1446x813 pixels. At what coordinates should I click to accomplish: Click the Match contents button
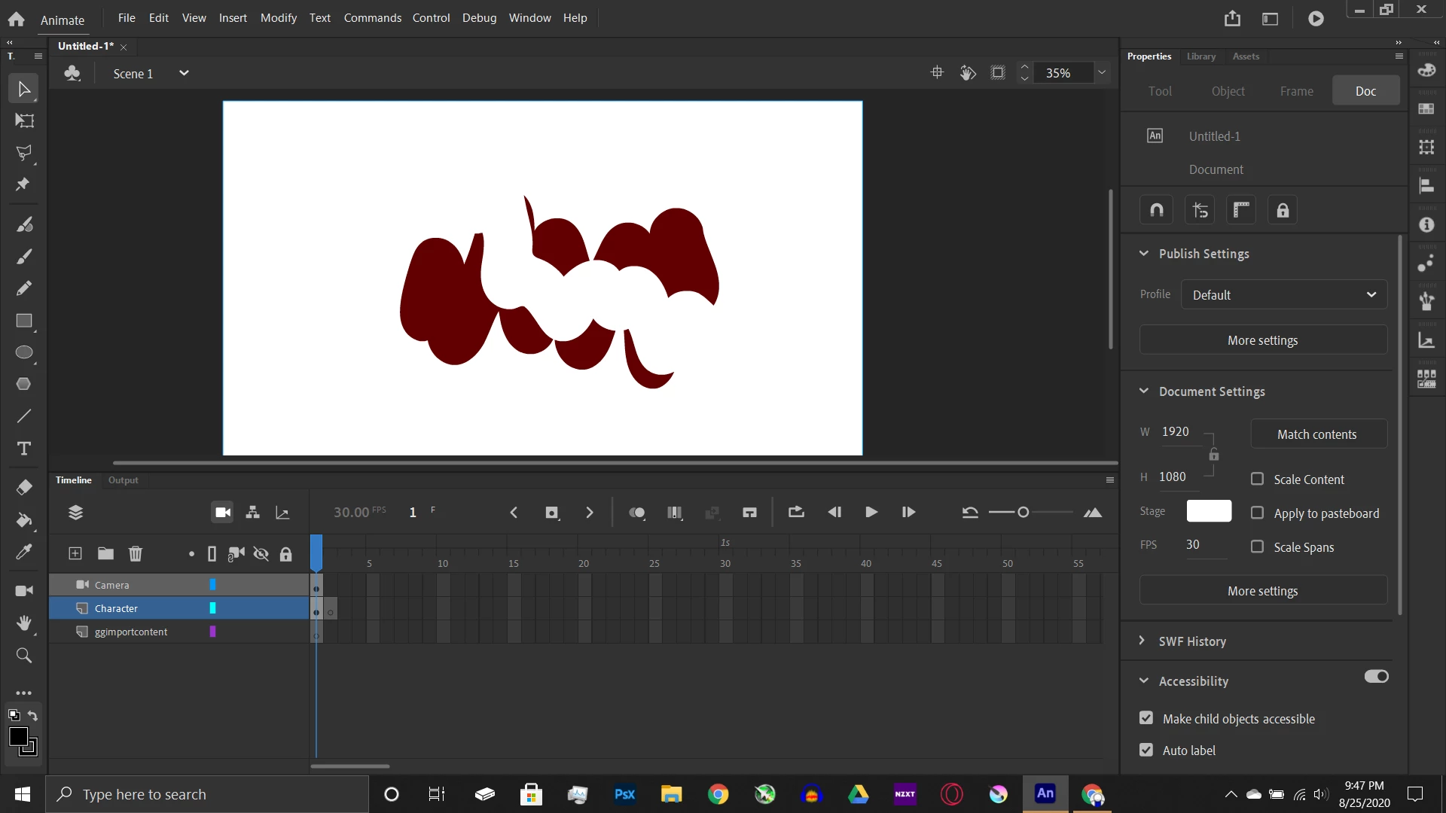point(1316,434)
